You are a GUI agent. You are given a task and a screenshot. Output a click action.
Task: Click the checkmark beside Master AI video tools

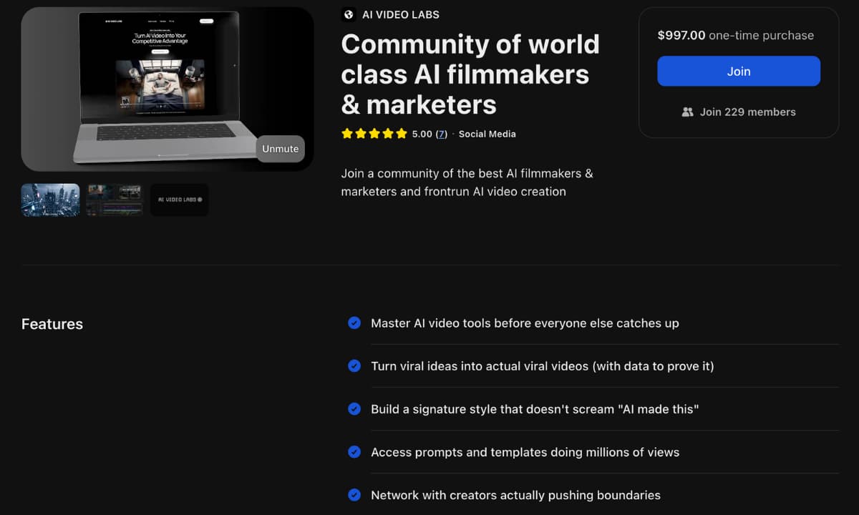pyautogui.click(x=354, y=323)
